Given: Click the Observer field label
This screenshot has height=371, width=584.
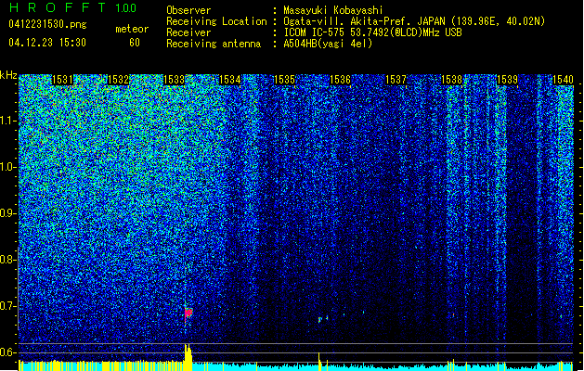Looking at the screenshot, I should tap(188, 10).
